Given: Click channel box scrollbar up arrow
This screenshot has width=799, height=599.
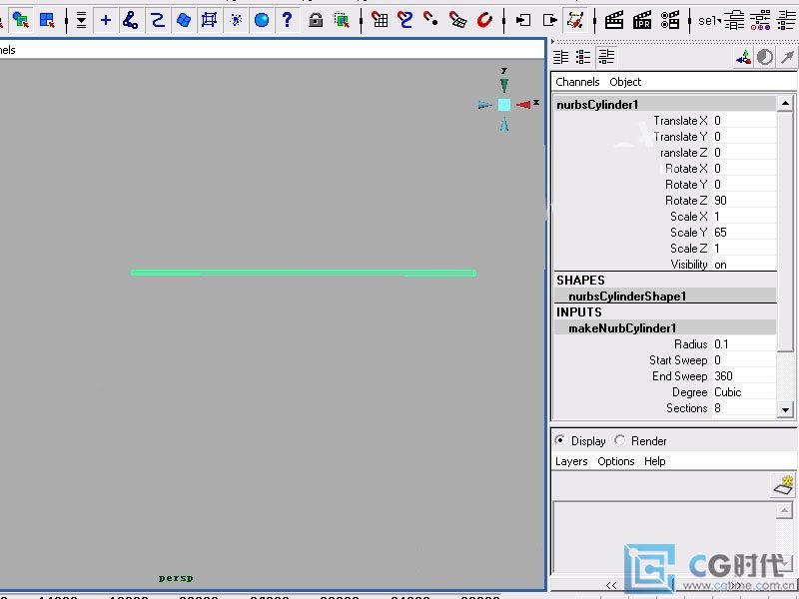Looking at the screenshot, I should pos(785,104).
